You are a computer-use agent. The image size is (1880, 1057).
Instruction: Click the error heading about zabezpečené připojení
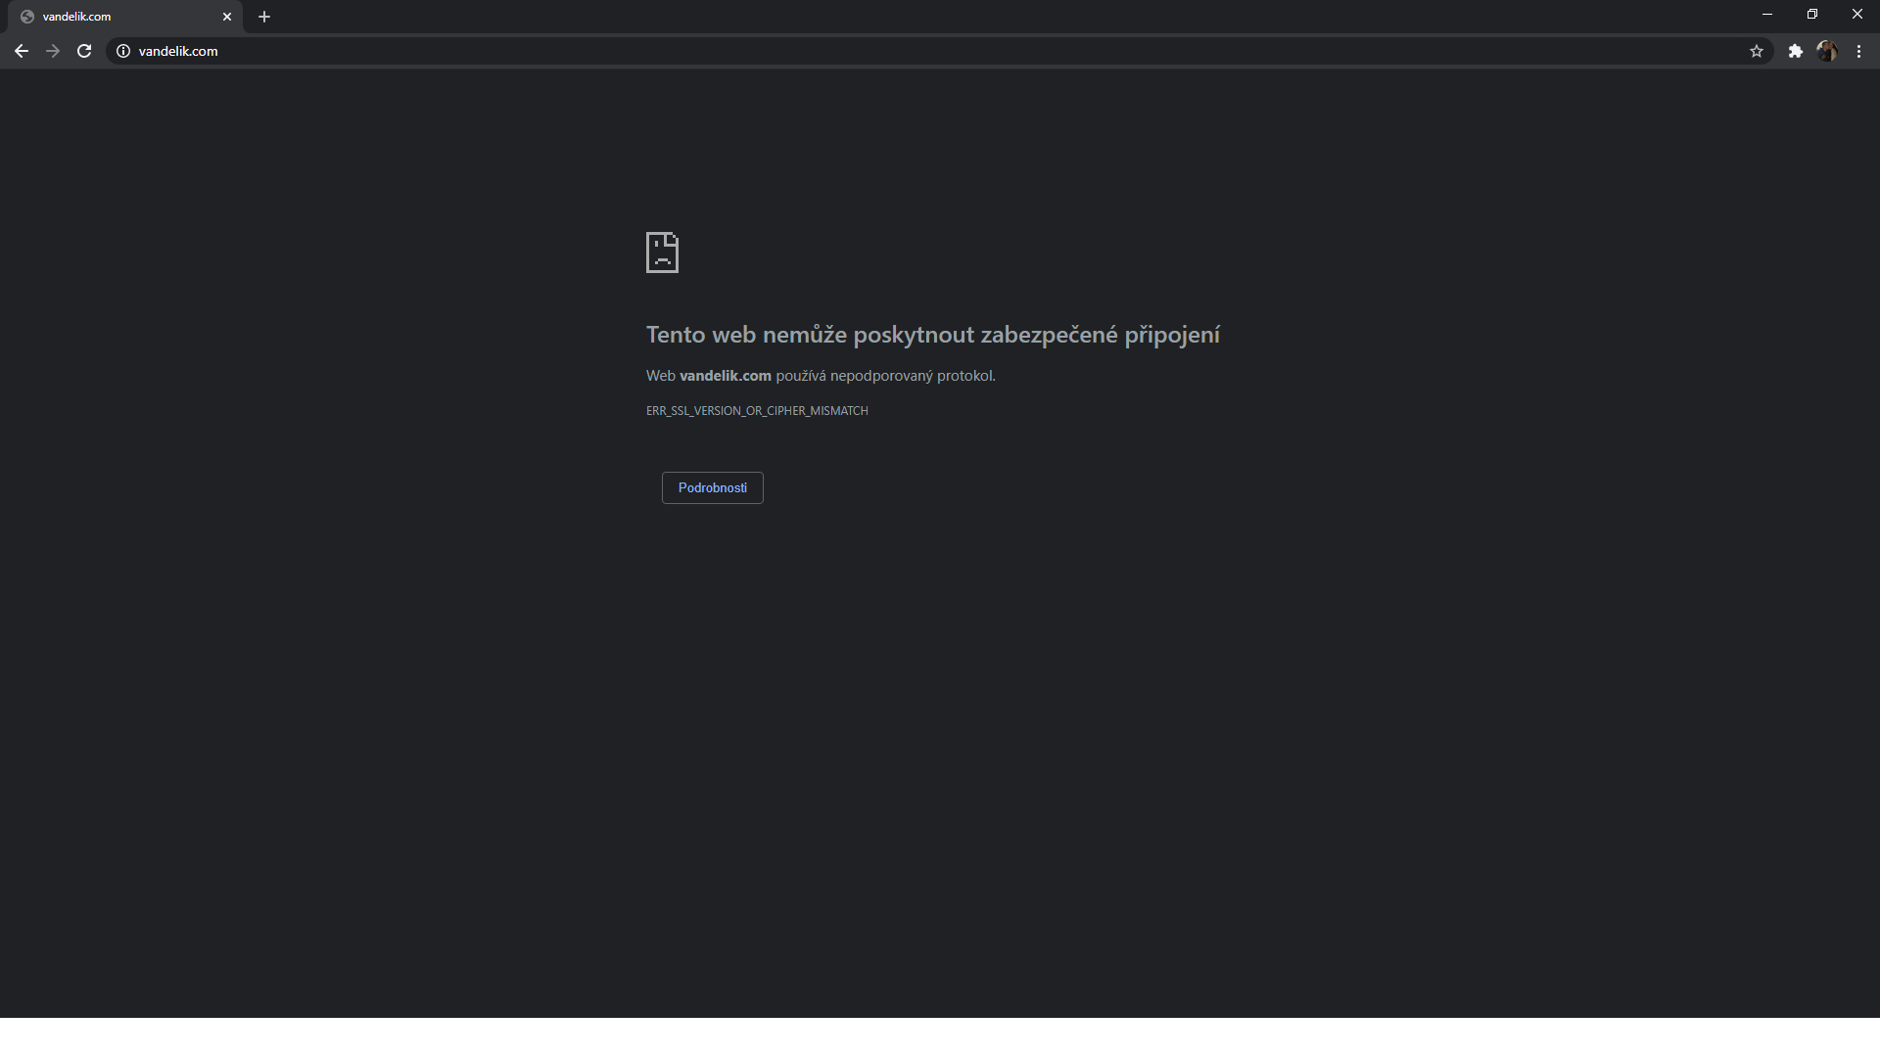tap(933, 335)
